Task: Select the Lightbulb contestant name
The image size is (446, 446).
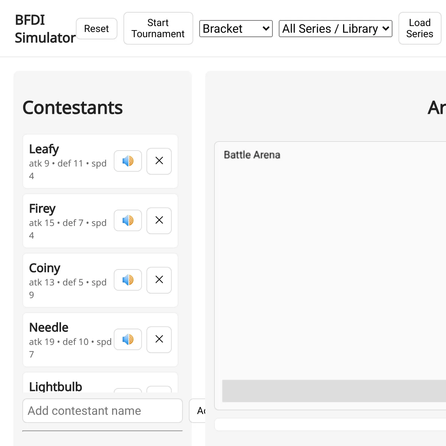Action: pos(55,387)
